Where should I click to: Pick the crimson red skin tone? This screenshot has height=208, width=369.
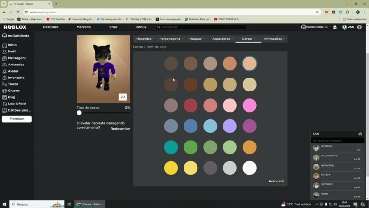[190, 105]
